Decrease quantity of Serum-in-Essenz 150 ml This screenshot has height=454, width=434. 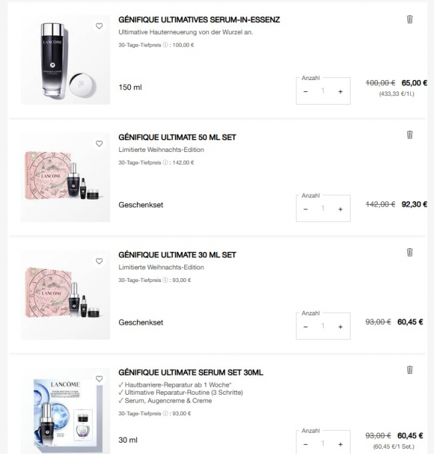tap(306, 91)
